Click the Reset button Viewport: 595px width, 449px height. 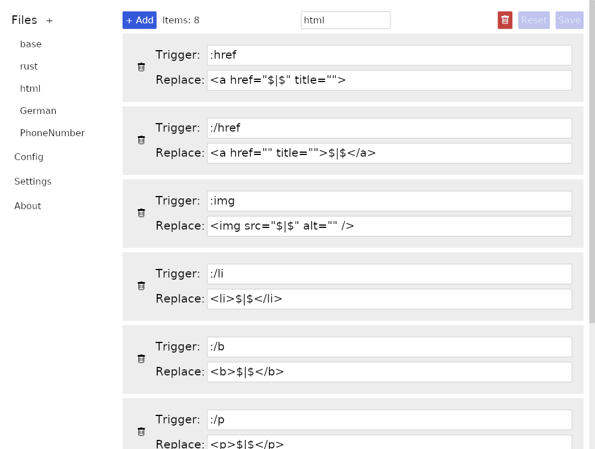tap(533, 20)
